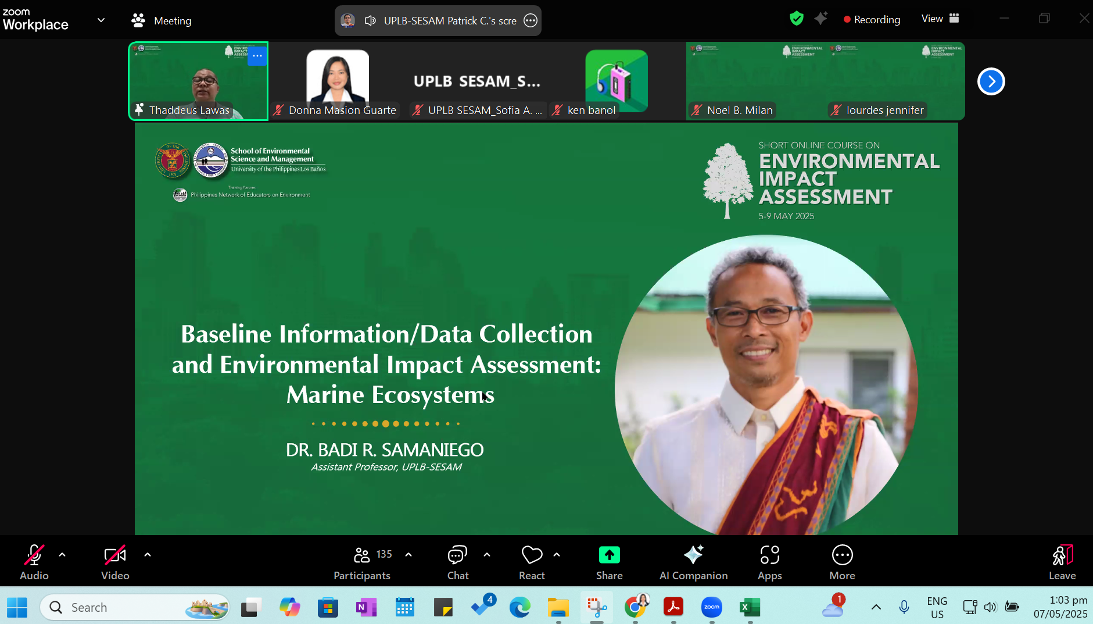The image size is (1093, 624).
Task: Leave the meeting
Action: pyautogui.click(x=1062, y=562)
